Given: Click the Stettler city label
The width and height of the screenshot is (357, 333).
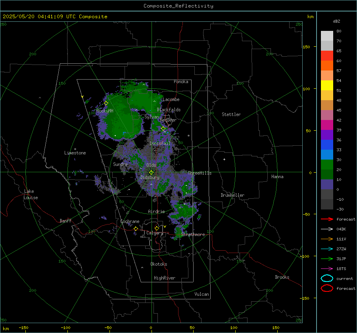Looking at the screenshot, I should click(231, 114).
